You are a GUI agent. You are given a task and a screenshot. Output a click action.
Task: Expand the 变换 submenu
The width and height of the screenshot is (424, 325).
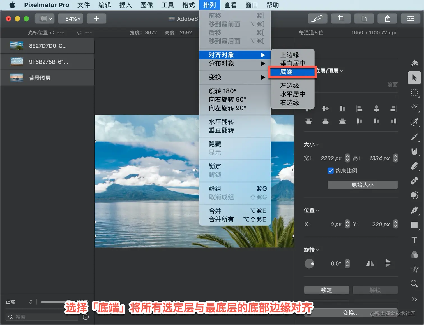(235, 77)
